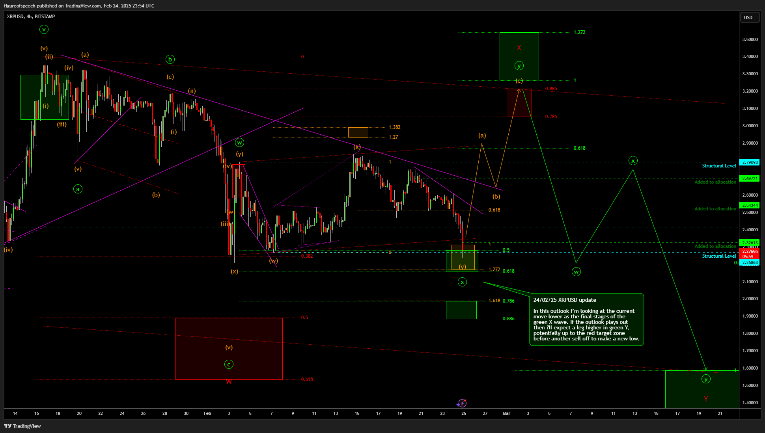Image resolution: width=765 pixels, height=433 pixels.
Task: Click the green circled 'x' near 2.79098 level
Action: pyautogui.click(x=633, y=160)
